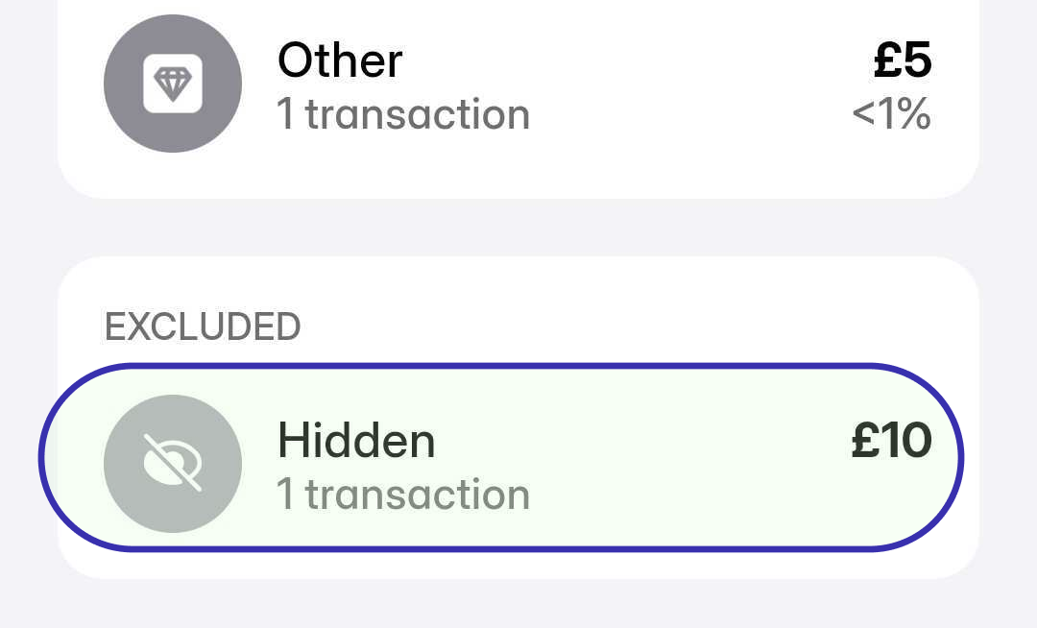Screen dimensions: 1037x628
Task: Click the Other category diamond icon
Action: pyautogui.click(x=173, y=84)
